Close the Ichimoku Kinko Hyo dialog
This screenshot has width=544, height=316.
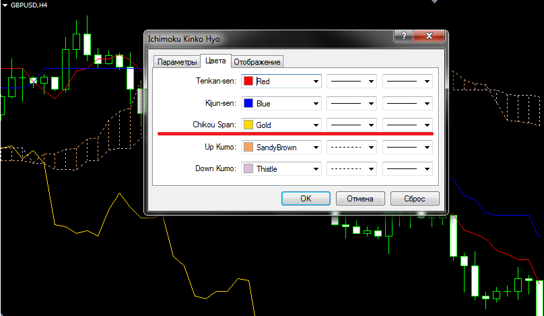431,36
